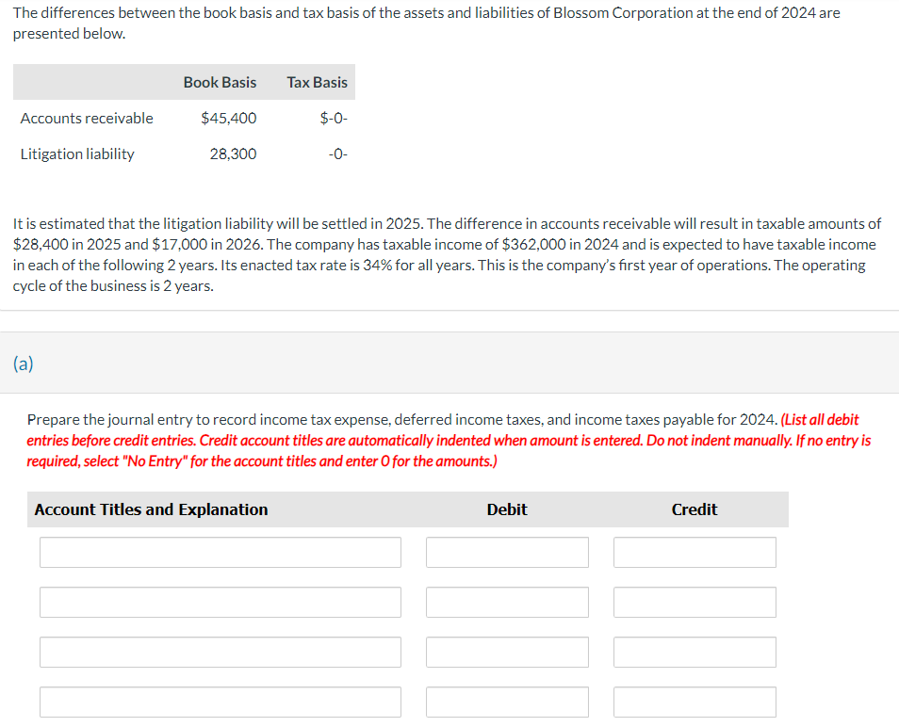Click the first Credit amount input box
Image resolution: width=899 pixels, height=727 pixels.
694,552
